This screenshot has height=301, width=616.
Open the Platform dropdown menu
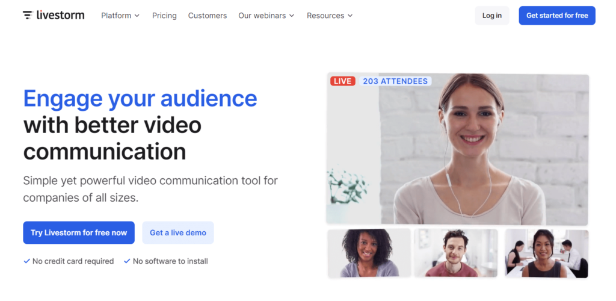tap(120, 16)
